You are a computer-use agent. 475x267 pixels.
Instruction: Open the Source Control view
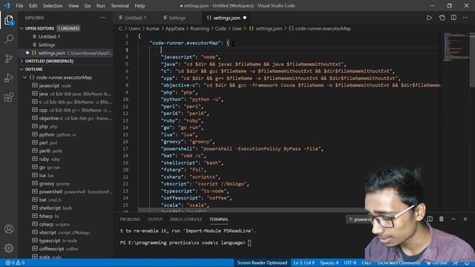coord(9,59)
